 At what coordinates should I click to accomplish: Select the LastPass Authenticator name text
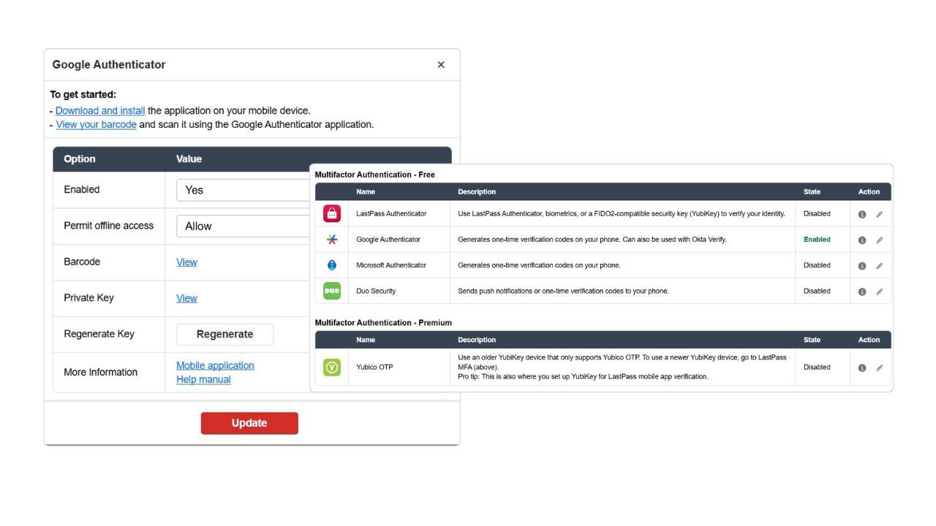coord(391,213)
